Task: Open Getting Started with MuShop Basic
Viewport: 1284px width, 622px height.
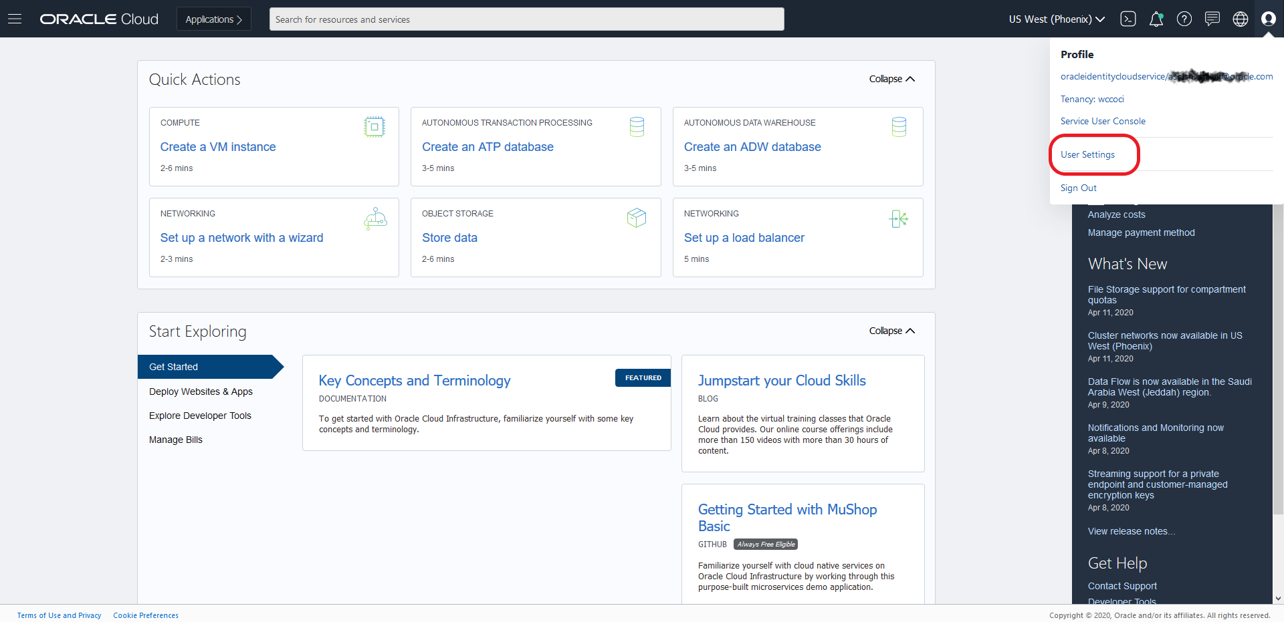Action: (x=787, y=518)
